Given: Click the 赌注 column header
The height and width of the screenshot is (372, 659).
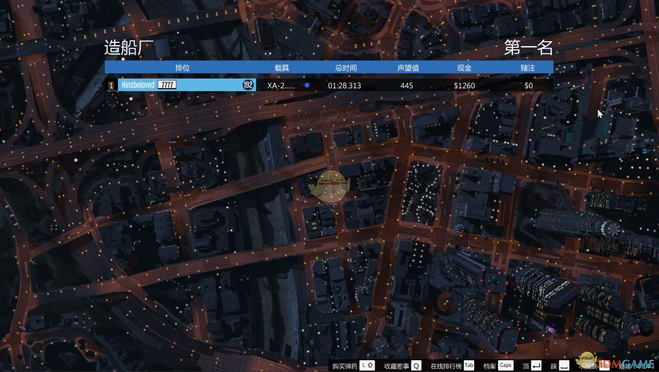Looking at the screenshot, I should tap(528, 68).
